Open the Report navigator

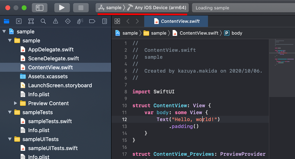tap(105, 21)
